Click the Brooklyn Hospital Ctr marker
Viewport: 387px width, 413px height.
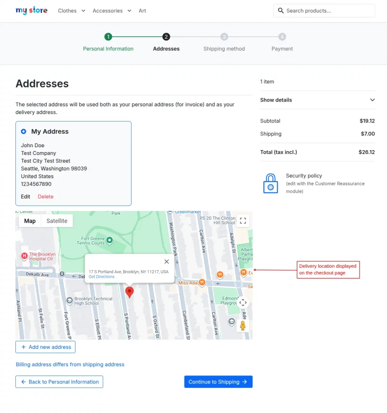[24, 256]
